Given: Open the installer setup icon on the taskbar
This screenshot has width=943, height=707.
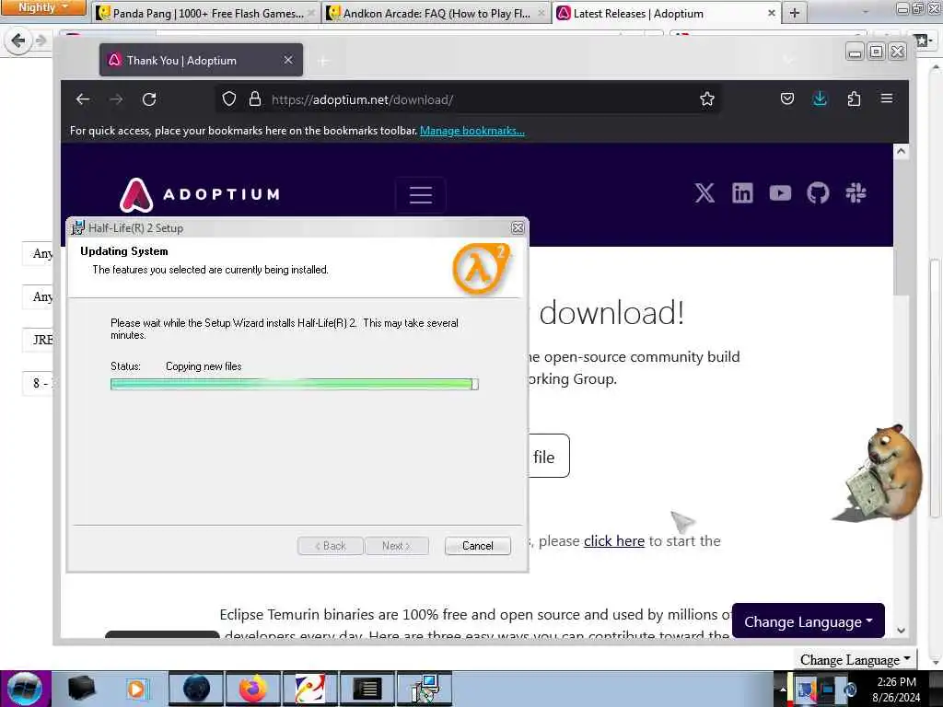Looking at the screenshot, I should [425, 689].
